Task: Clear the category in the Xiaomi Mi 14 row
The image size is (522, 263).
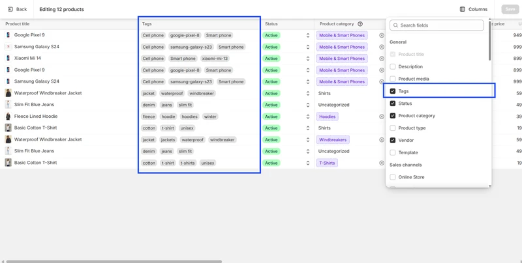Action: click(382, 59)
